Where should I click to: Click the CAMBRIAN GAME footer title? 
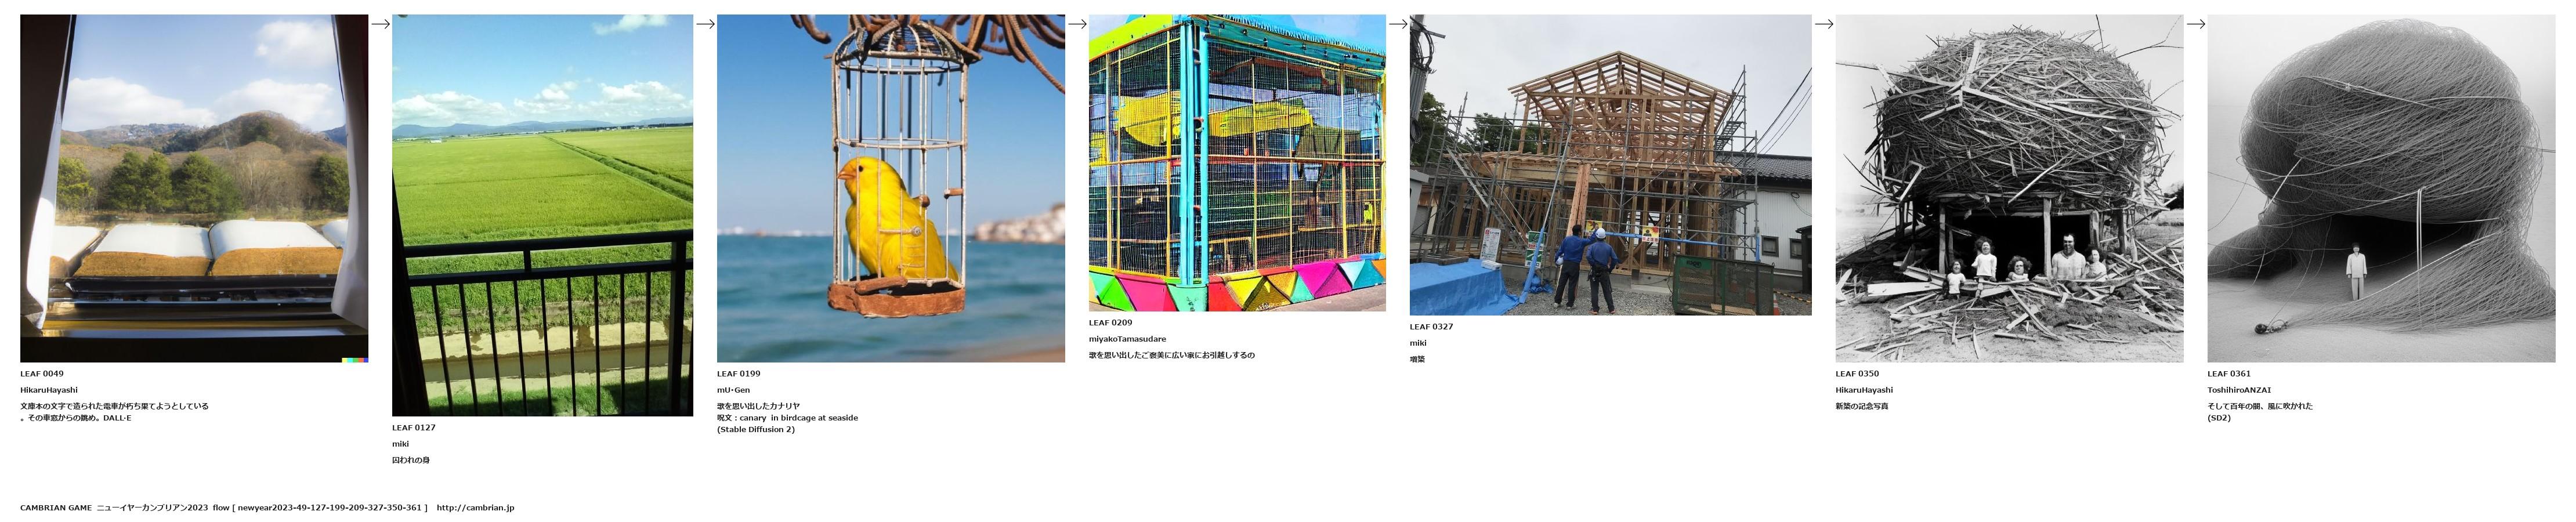[56, 508]
